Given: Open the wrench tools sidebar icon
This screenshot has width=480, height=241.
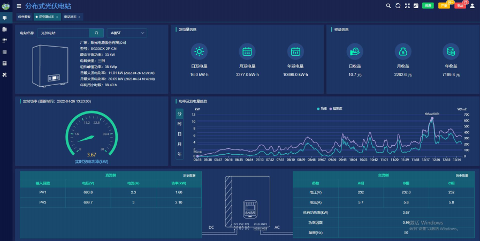Looking at the screenshot, I should (5, 75).
